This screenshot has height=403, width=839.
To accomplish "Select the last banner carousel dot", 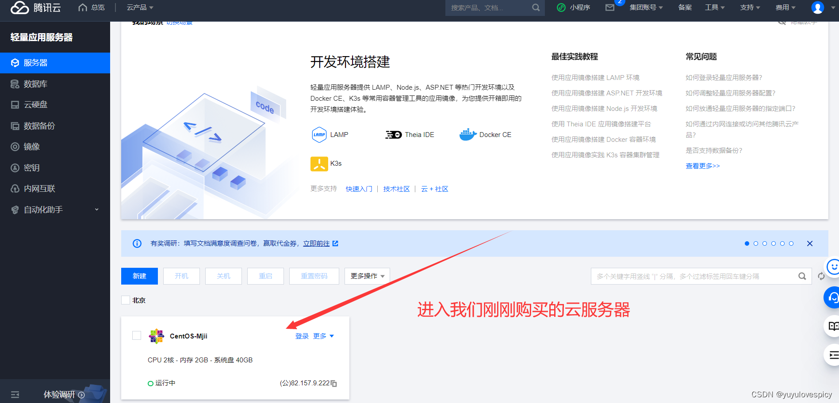I will [x=791, y=243].
